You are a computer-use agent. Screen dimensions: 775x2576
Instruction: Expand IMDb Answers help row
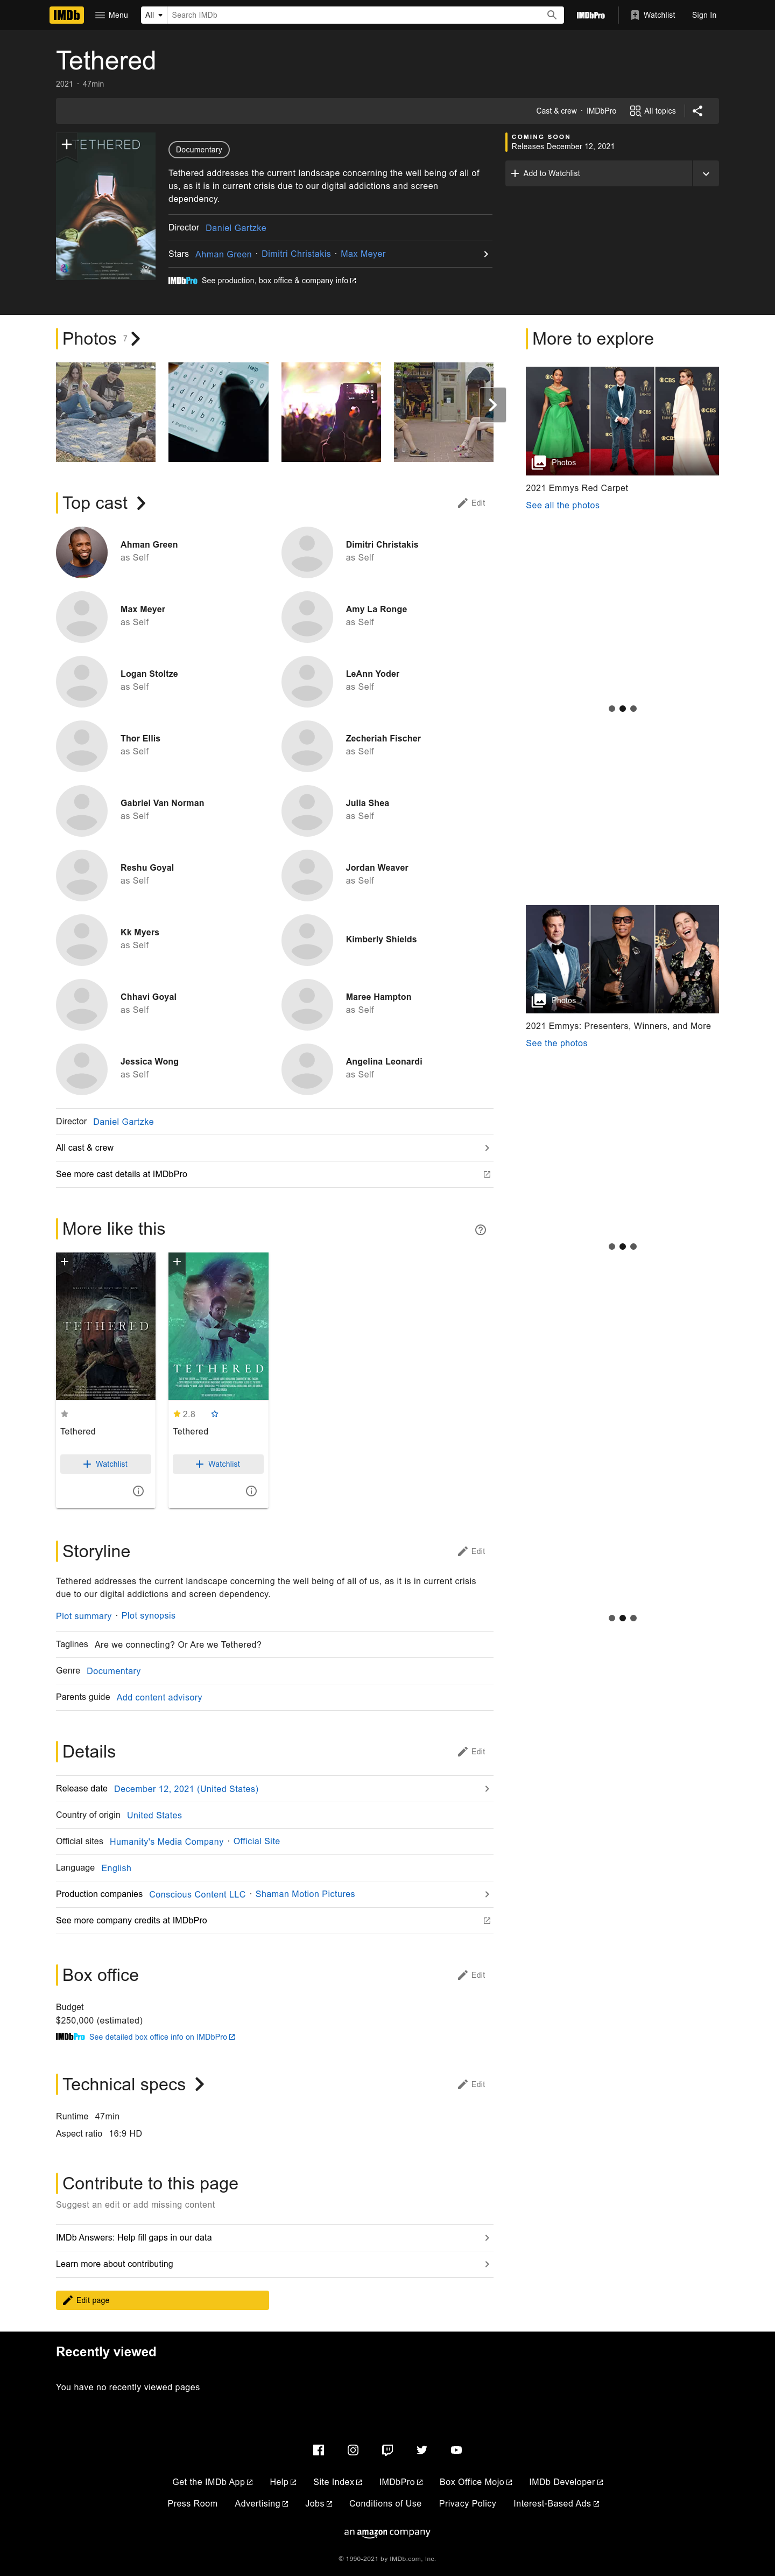[x=274, y=2238]
